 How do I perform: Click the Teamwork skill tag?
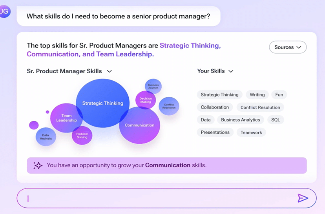pyautogui.click(x=251, y=132)
